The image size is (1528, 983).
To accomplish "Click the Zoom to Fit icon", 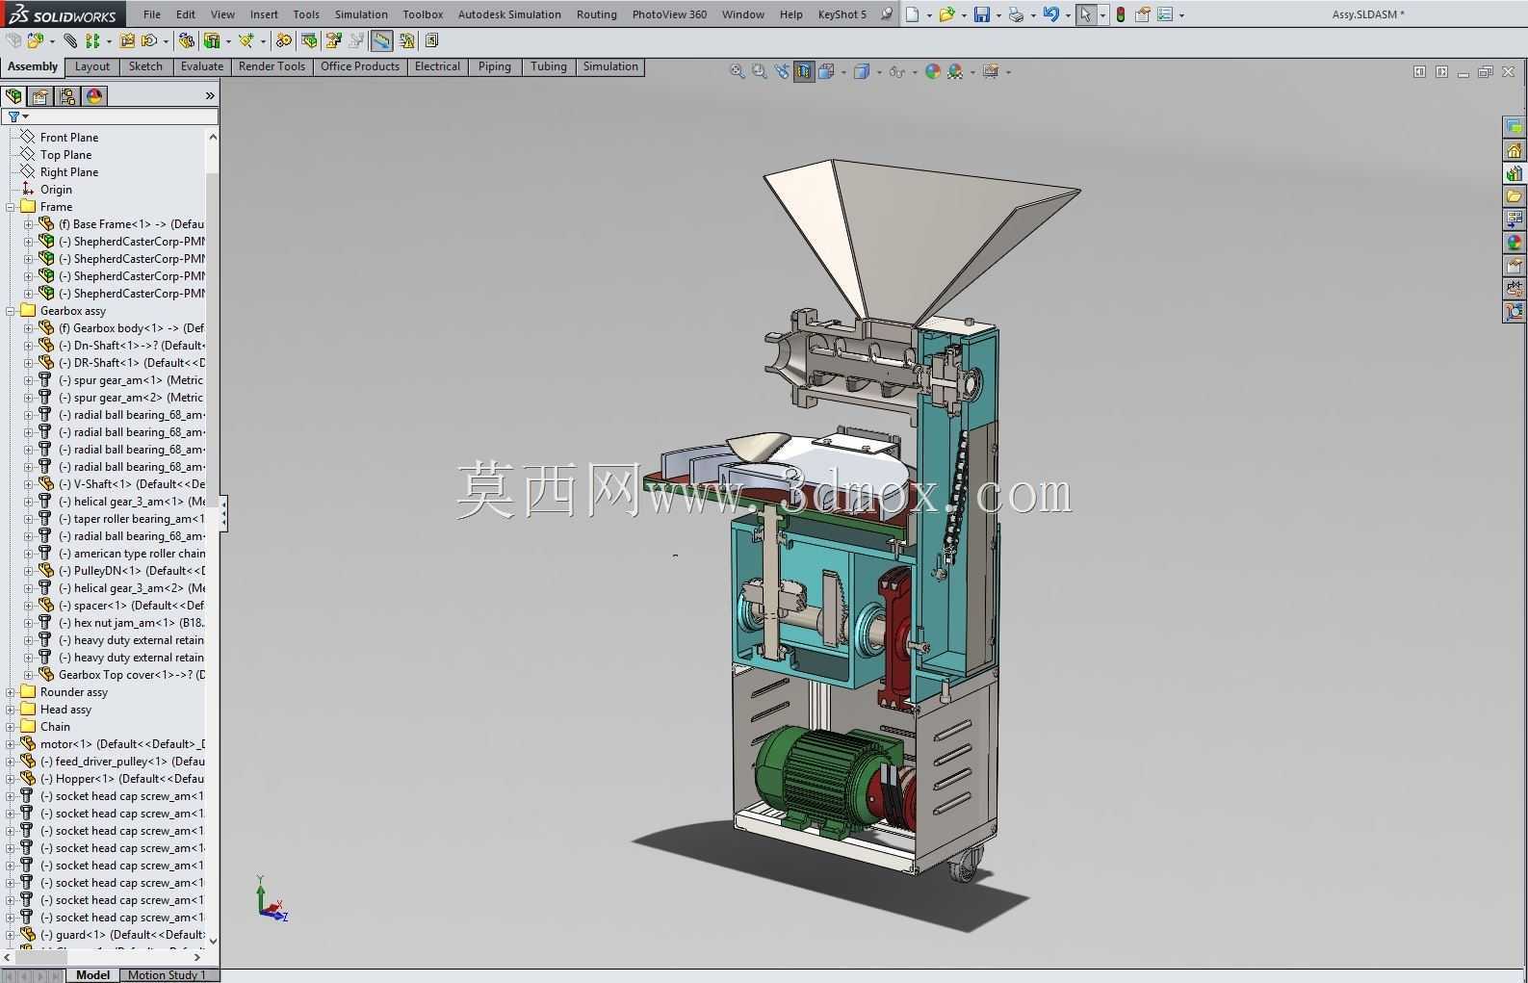I will tap(738, 71).
